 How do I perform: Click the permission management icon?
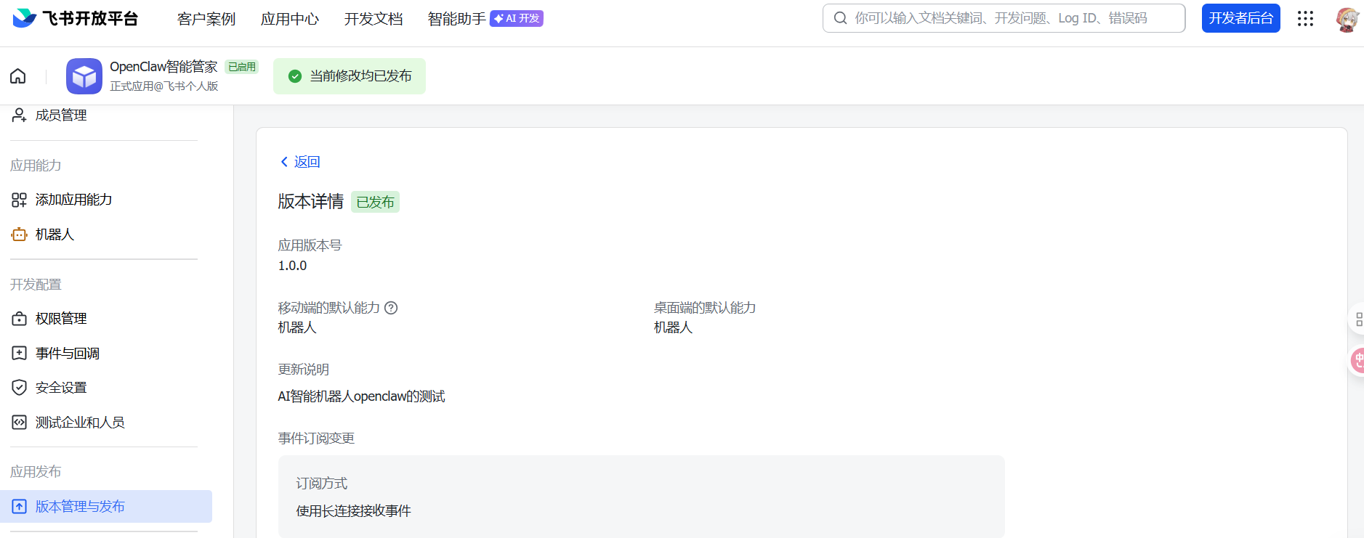(20, 319)
